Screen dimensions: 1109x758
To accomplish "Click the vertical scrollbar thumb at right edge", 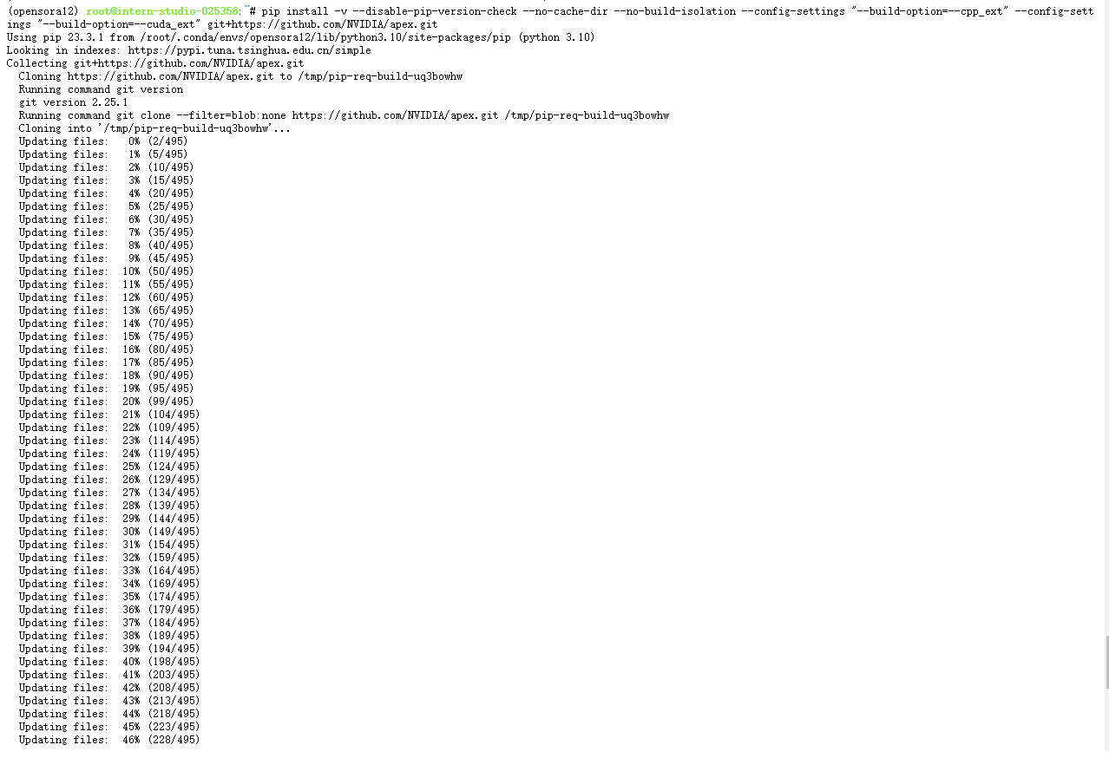I will tap(1106, 662).
